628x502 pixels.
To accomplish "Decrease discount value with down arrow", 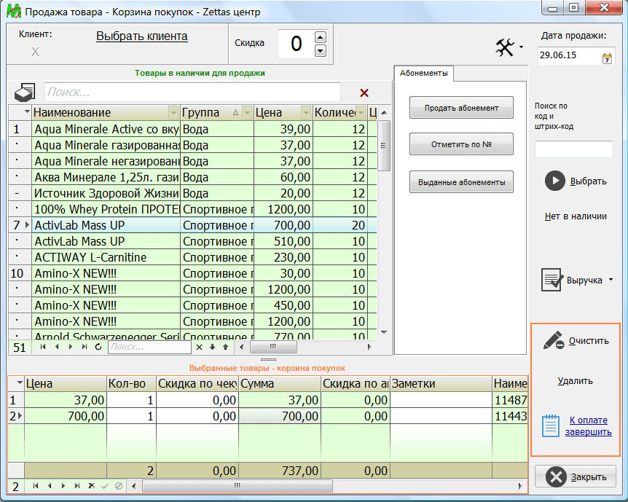I will 320,50.
